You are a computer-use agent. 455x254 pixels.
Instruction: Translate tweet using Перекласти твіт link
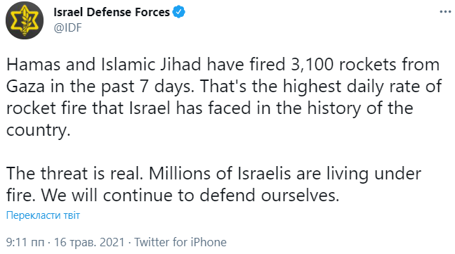[x=43, y=215]
